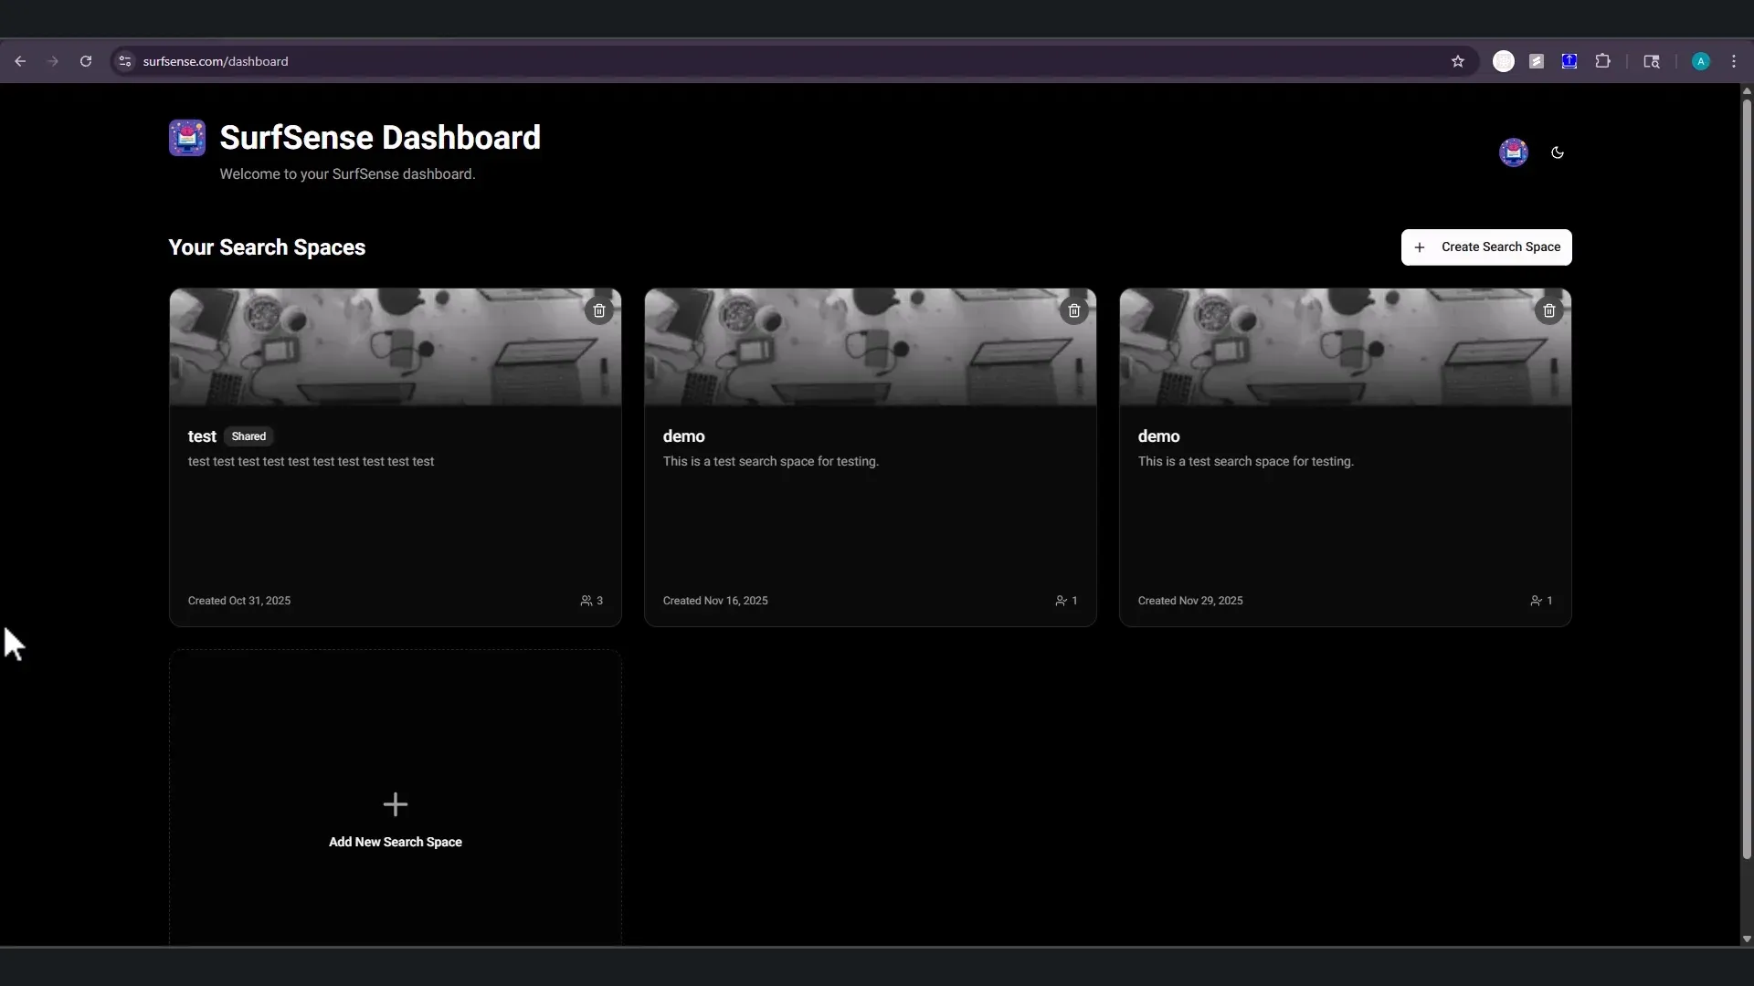This screenshot has height=986, width=1754.
Task: Delete the test search space
Action: pos(599,310)
